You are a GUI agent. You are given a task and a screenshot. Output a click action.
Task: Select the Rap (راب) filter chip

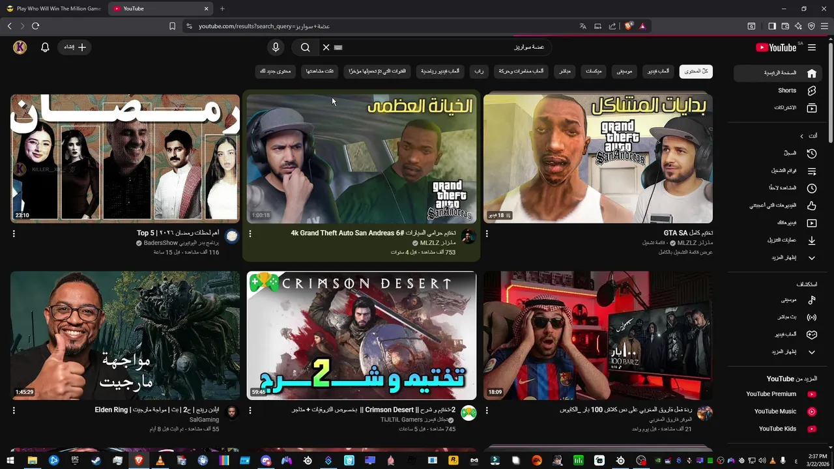point(479,71)
